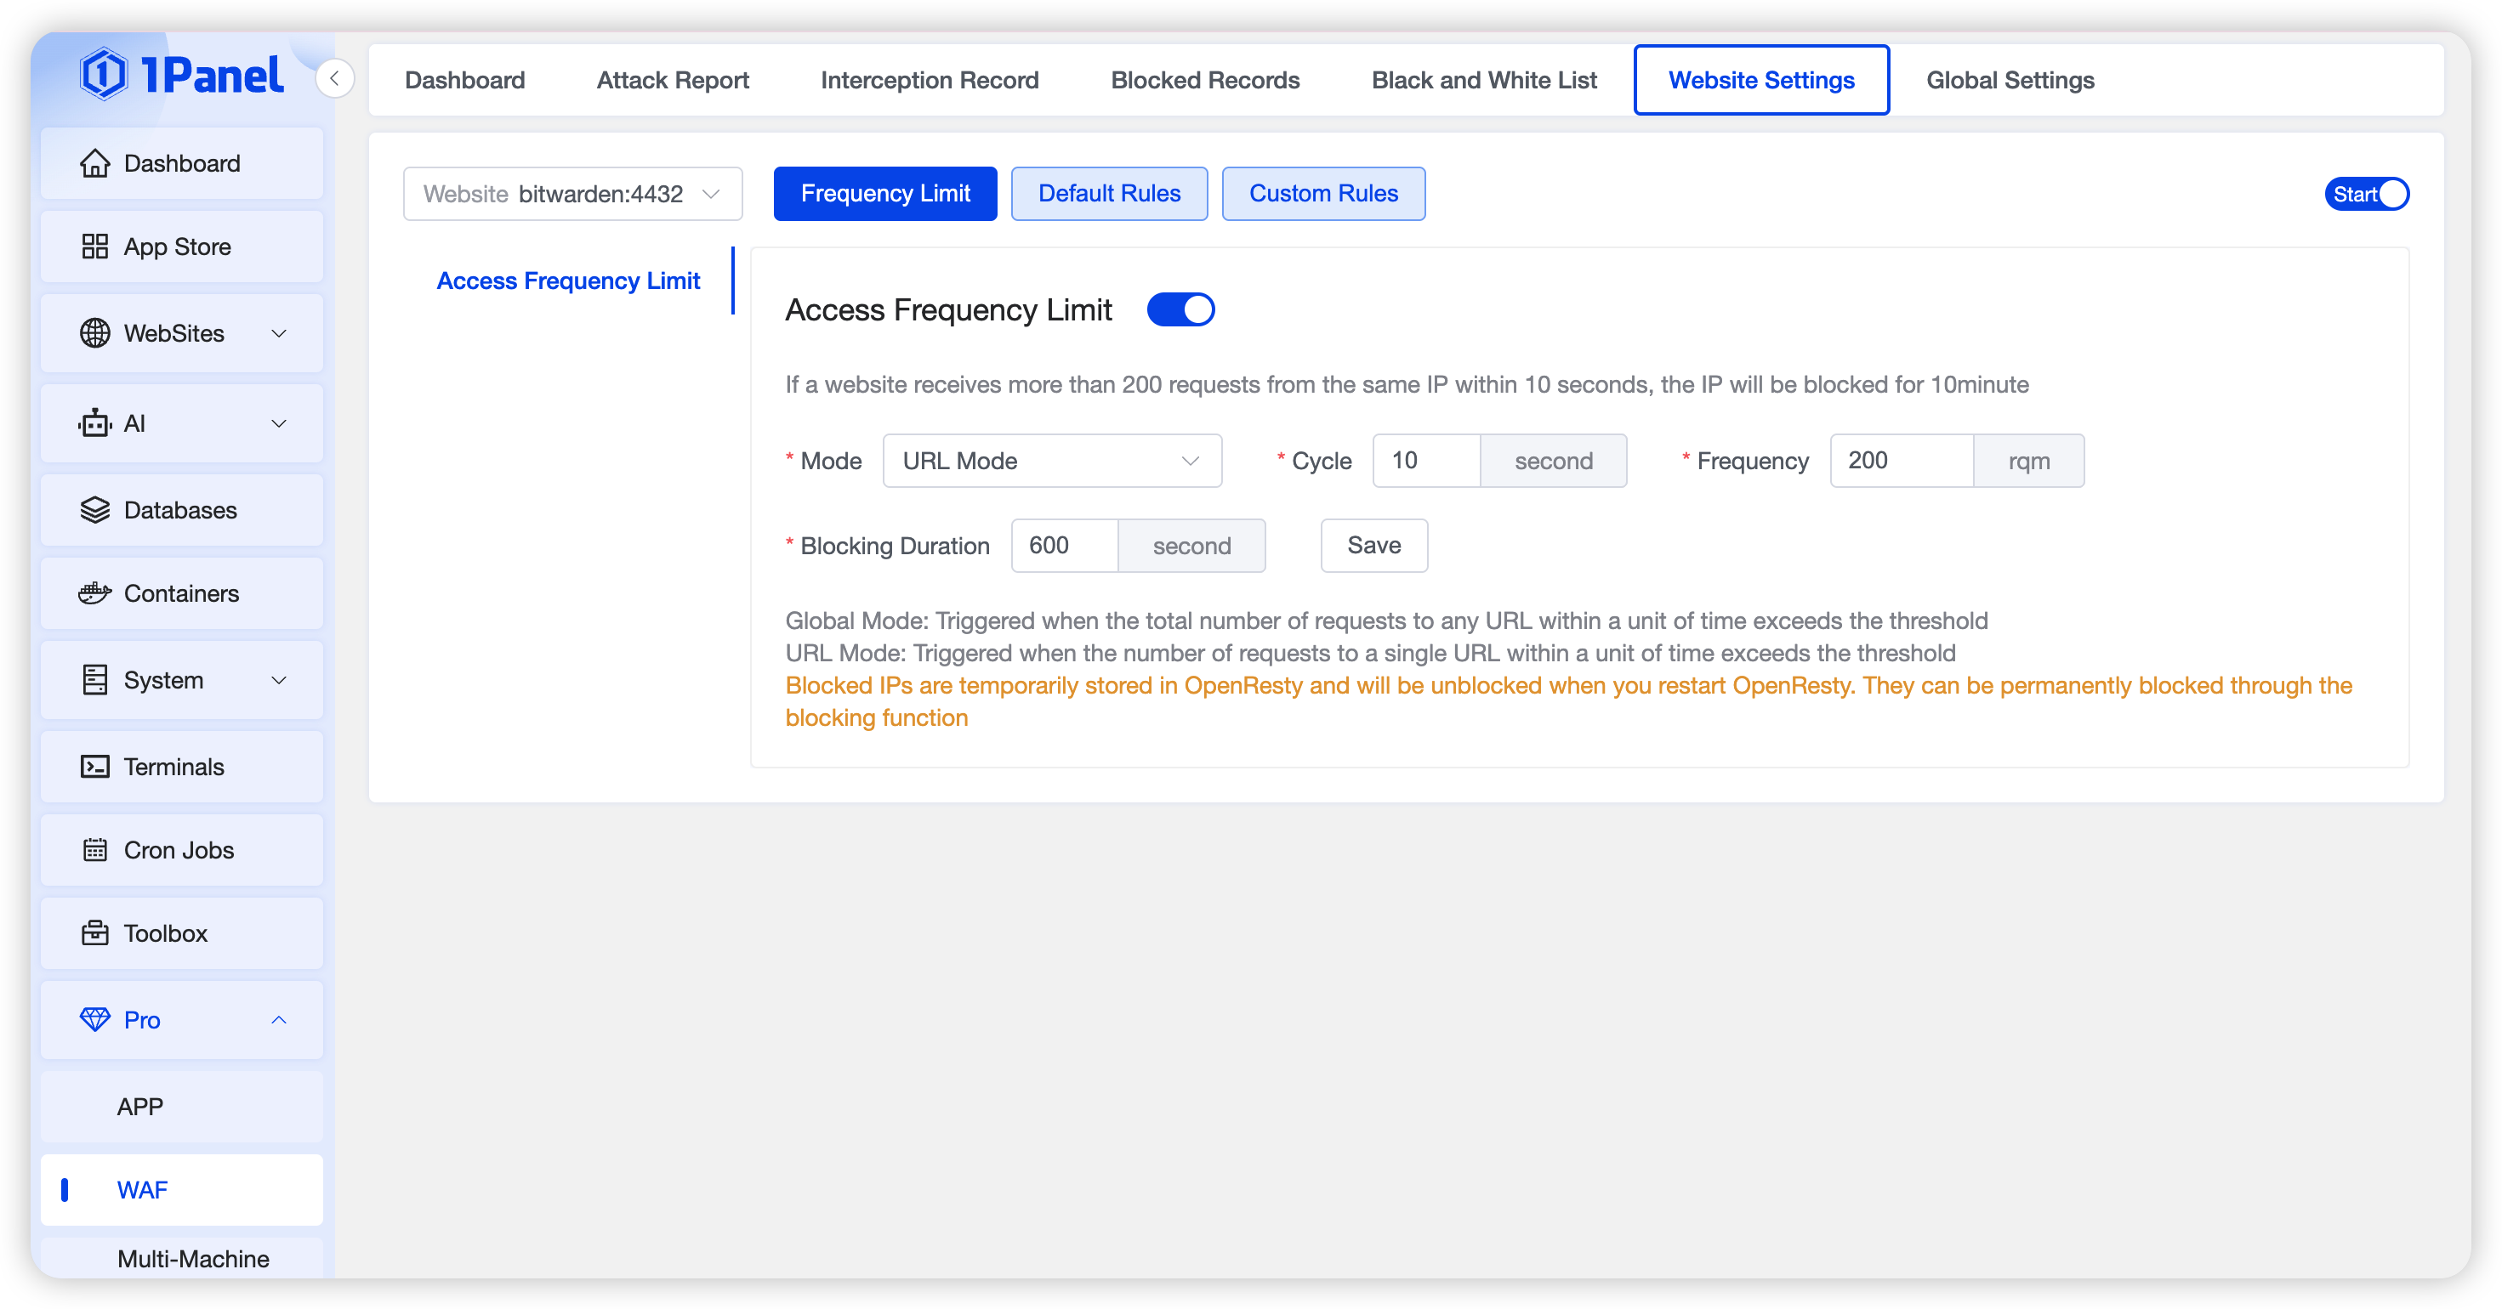
Task: Switch to the Global Settings tab
Action: coord(2010,81)
